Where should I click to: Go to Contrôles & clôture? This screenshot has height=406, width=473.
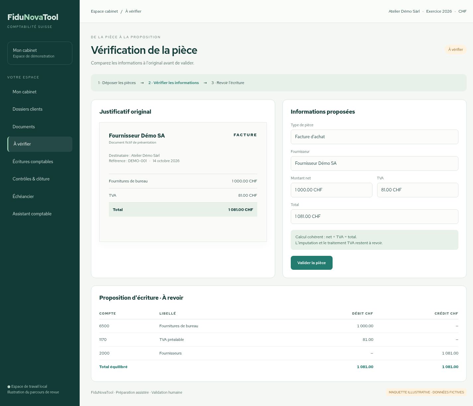(40, 179)
